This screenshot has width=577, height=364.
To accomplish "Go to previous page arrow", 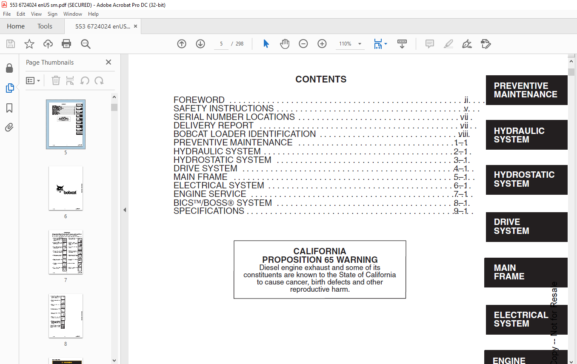I will [x=182, y=44].
